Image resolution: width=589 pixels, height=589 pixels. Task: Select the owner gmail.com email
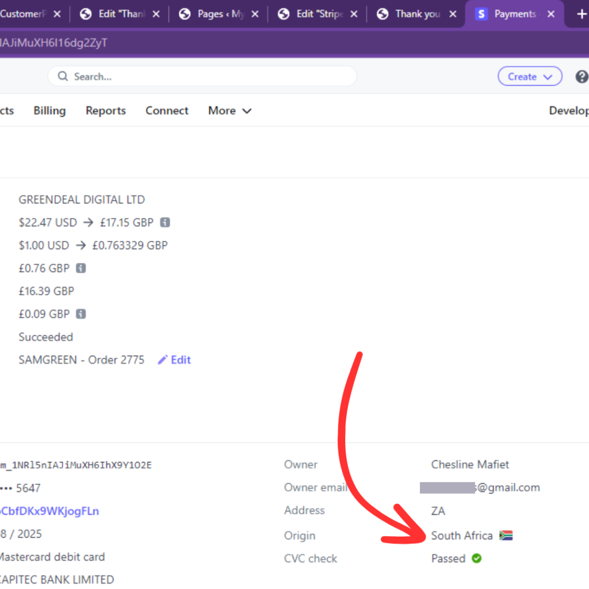click(x=480, y=488)
